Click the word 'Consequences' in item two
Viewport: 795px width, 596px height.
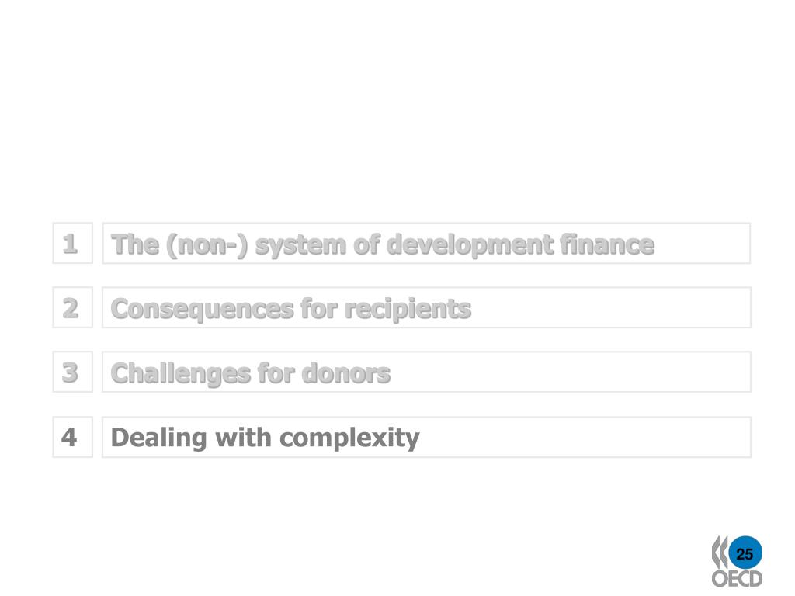click(203, 310)
